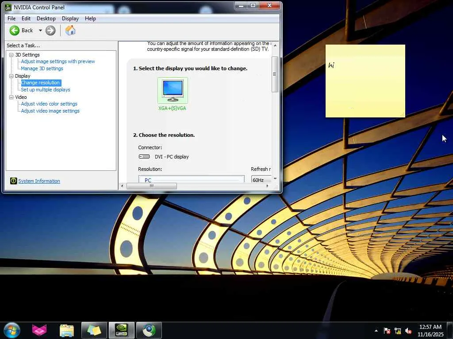Open the File menu
The width and height of the screenshot is (453, 339).
point(12,19)
